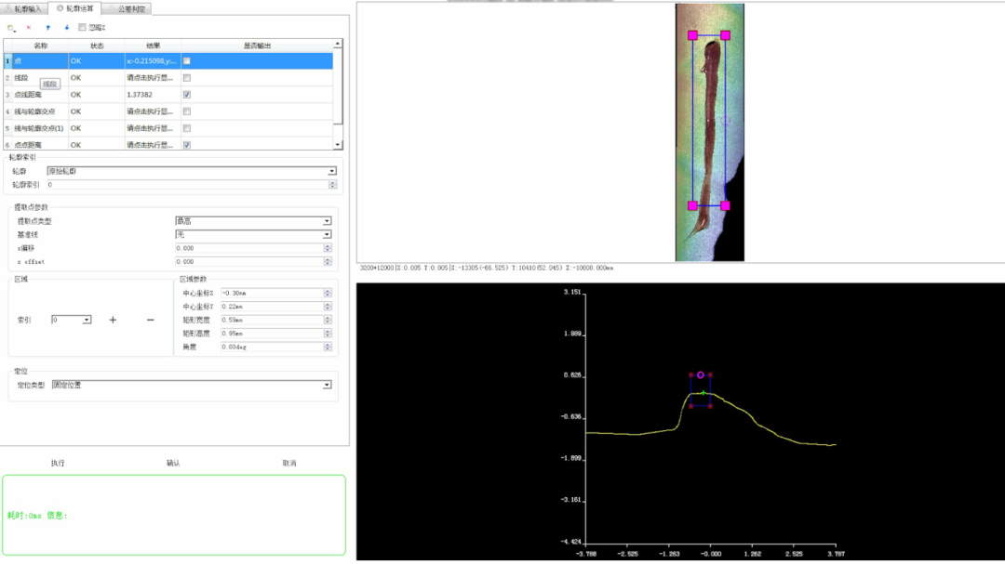Screen dimensions: 1005x564
Task: Click the add item icon in the toolbar
Action: tap(11, 28)
